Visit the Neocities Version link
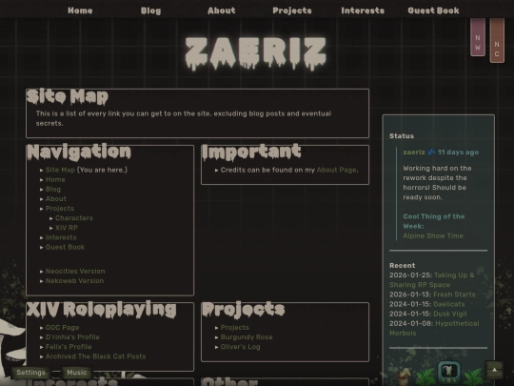The height and width of the screenshot is (386, 514). click(75, 271)
